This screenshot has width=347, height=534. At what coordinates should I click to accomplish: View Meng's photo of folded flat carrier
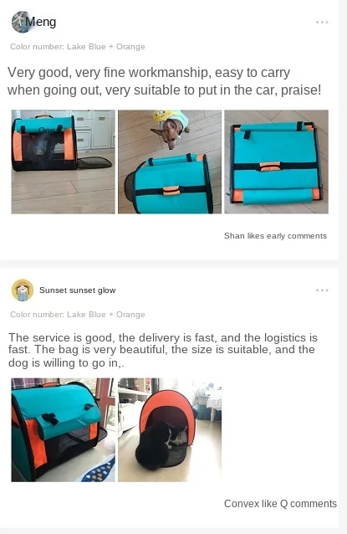[276, 162]
